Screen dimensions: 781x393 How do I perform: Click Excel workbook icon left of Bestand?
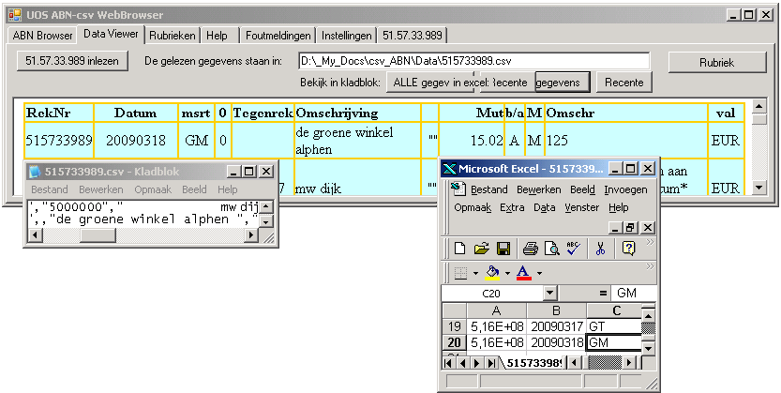(458, 189)
